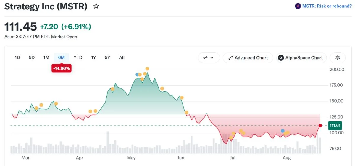This screenshot has height=166, width=355.
Task: Launch the AlphaSpace Chart
Action: [301, 58]
